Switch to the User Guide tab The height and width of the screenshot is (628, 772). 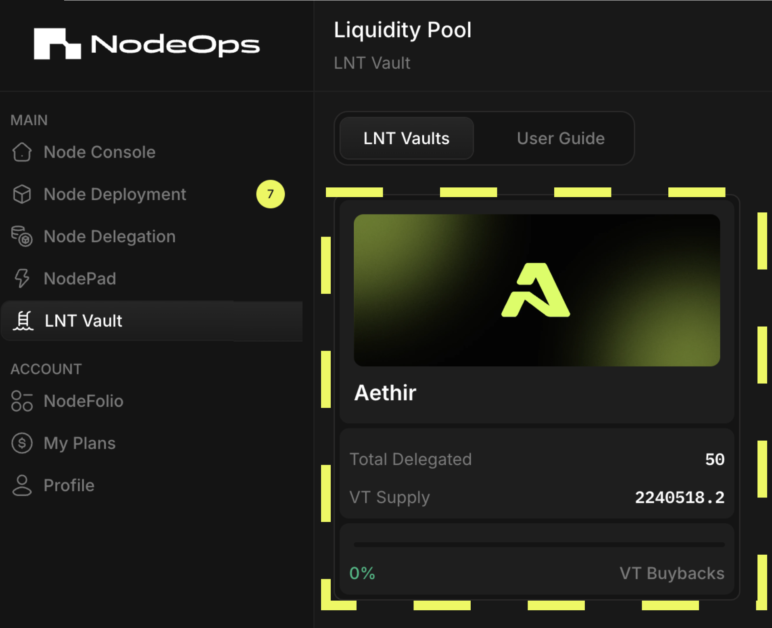point(561,138)
